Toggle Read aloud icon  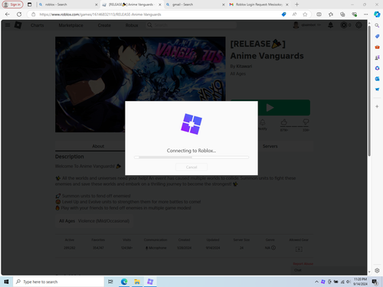(x=294, y=15)
